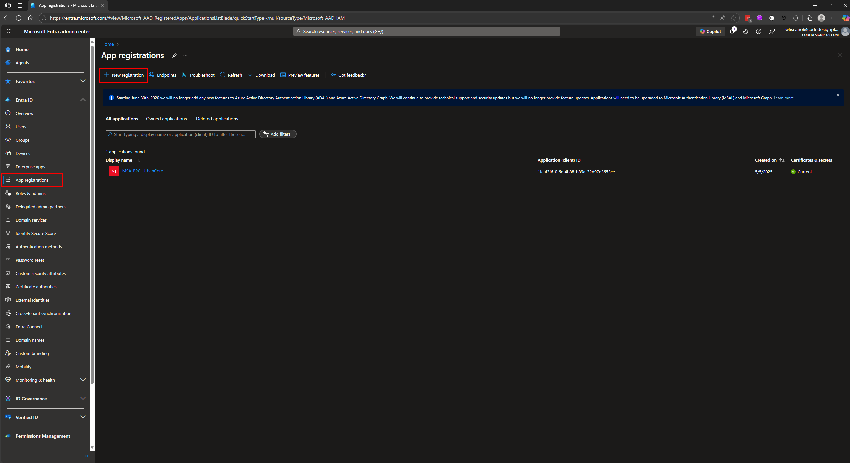Click the Copilot button in header
The height and width of the screenshot is (463, 850).
tap(710, 31)
